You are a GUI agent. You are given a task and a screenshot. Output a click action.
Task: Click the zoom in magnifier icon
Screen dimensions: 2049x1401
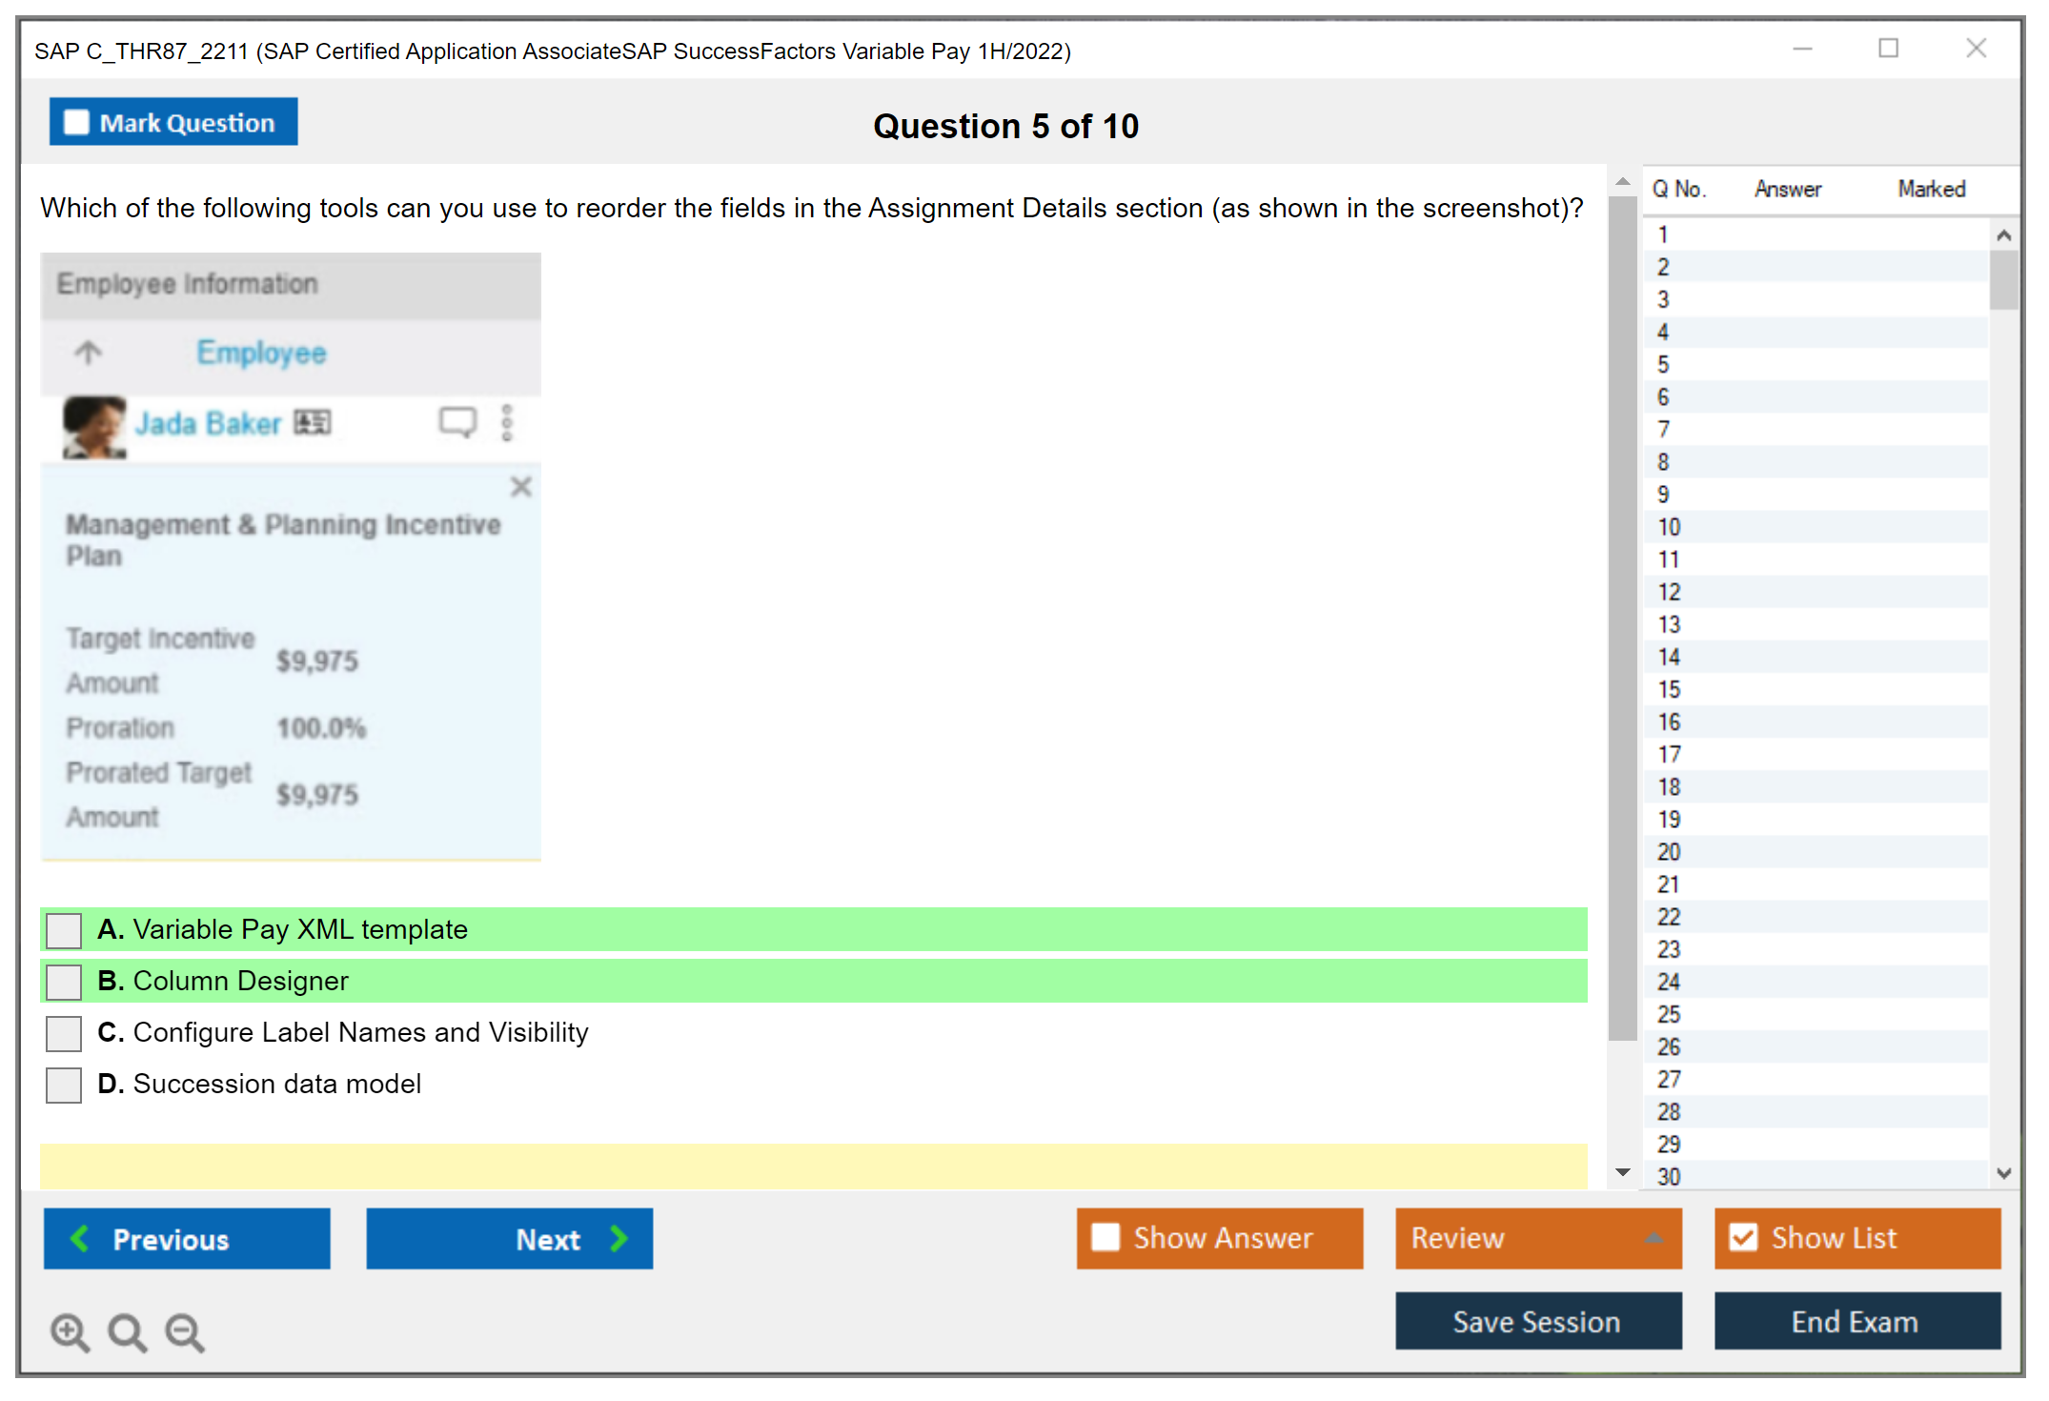tap(70, 1331)
